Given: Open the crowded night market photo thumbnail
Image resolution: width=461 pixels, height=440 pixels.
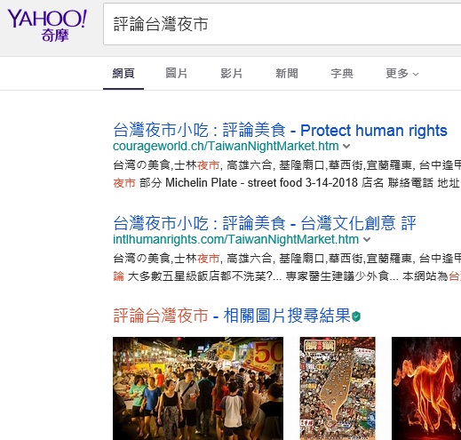Looking at the screenshot, I should tap(198, 388).
